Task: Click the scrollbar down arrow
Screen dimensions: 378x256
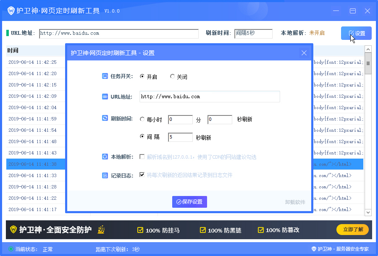Action: 368,212
